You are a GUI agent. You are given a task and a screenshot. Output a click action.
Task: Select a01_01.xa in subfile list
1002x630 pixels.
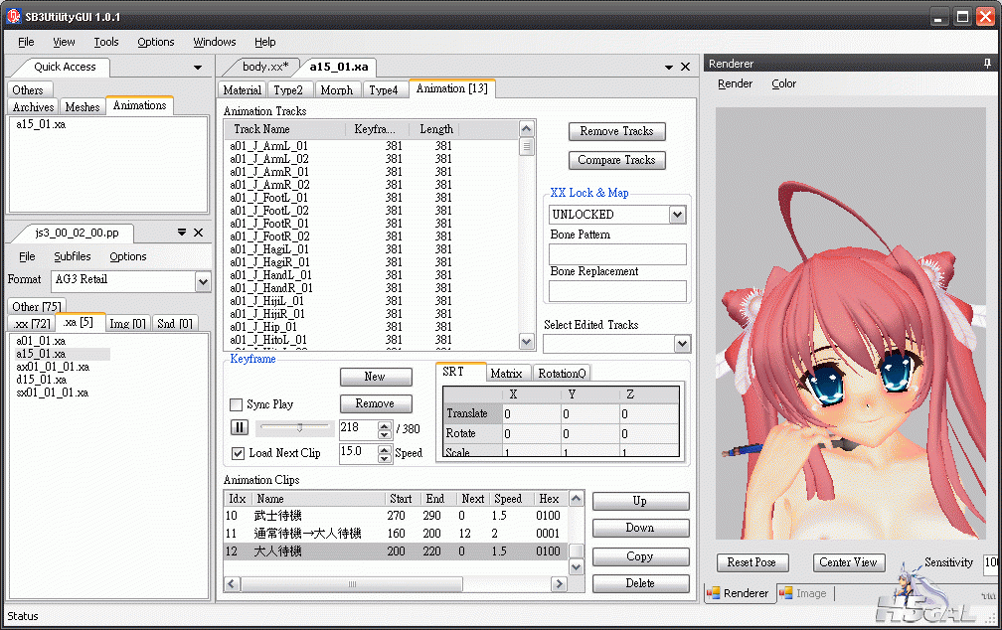[41, 341]
